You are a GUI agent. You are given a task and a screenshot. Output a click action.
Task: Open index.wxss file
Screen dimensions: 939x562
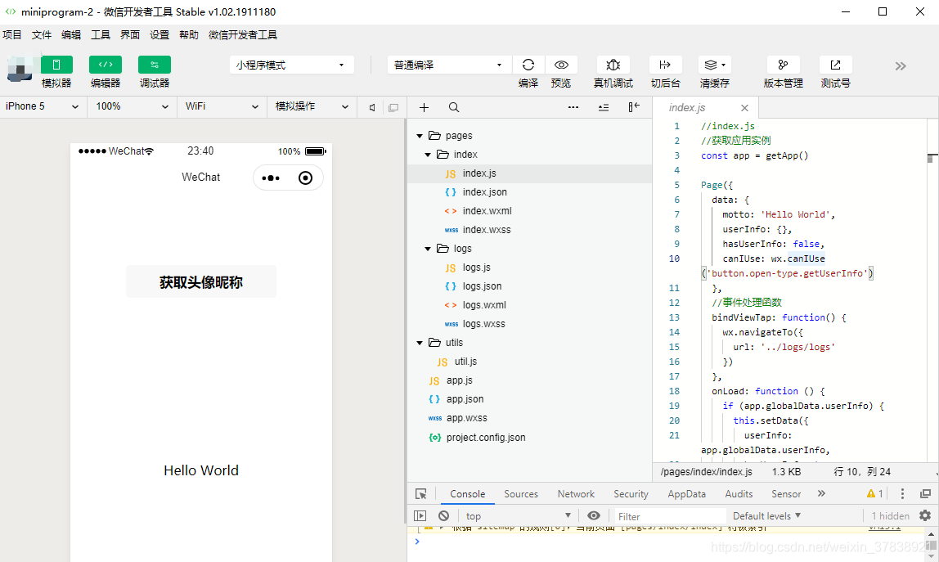pos(529,230)
